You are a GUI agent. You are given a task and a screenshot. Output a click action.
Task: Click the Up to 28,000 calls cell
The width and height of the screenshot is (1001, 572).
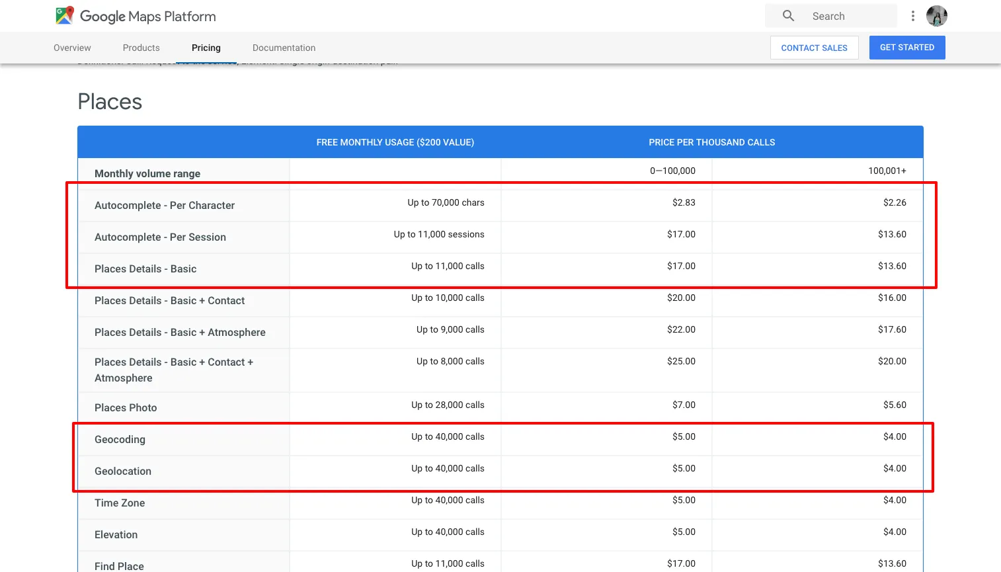click(448, 405)
